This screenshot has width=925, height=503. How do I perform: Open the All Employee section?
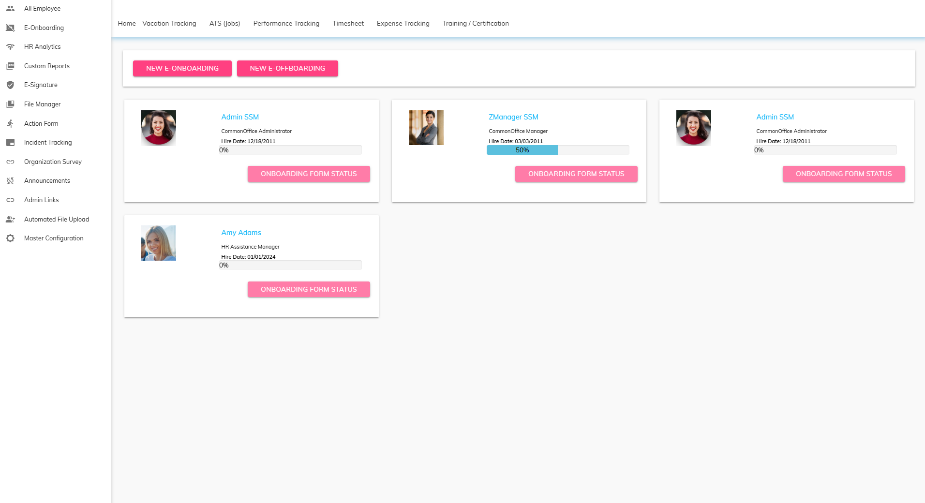tap(42, 8)
